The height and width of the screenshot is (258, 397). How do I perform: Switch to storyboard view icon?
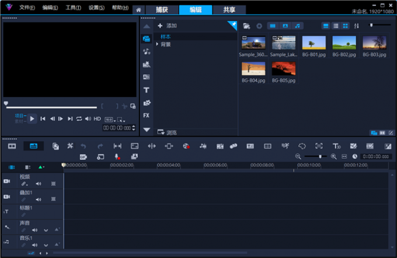pyautogui.click(x=12, y=146)
